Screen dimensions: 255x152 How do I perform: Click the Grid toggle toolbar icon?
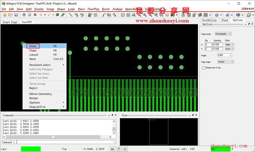point(183,15)
